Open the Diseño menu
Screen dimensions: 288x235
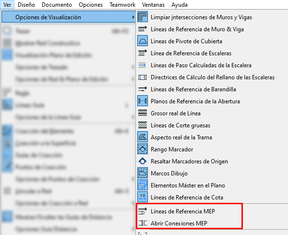point(26,5)
